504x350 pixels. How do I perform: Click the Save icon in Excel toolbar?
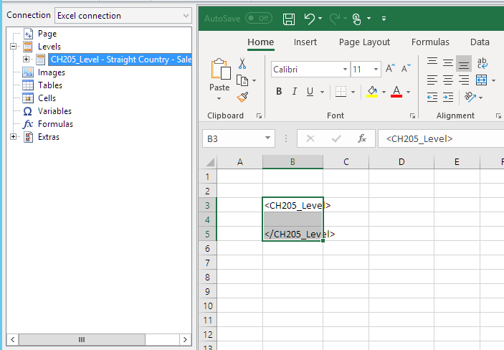point(289,19)
